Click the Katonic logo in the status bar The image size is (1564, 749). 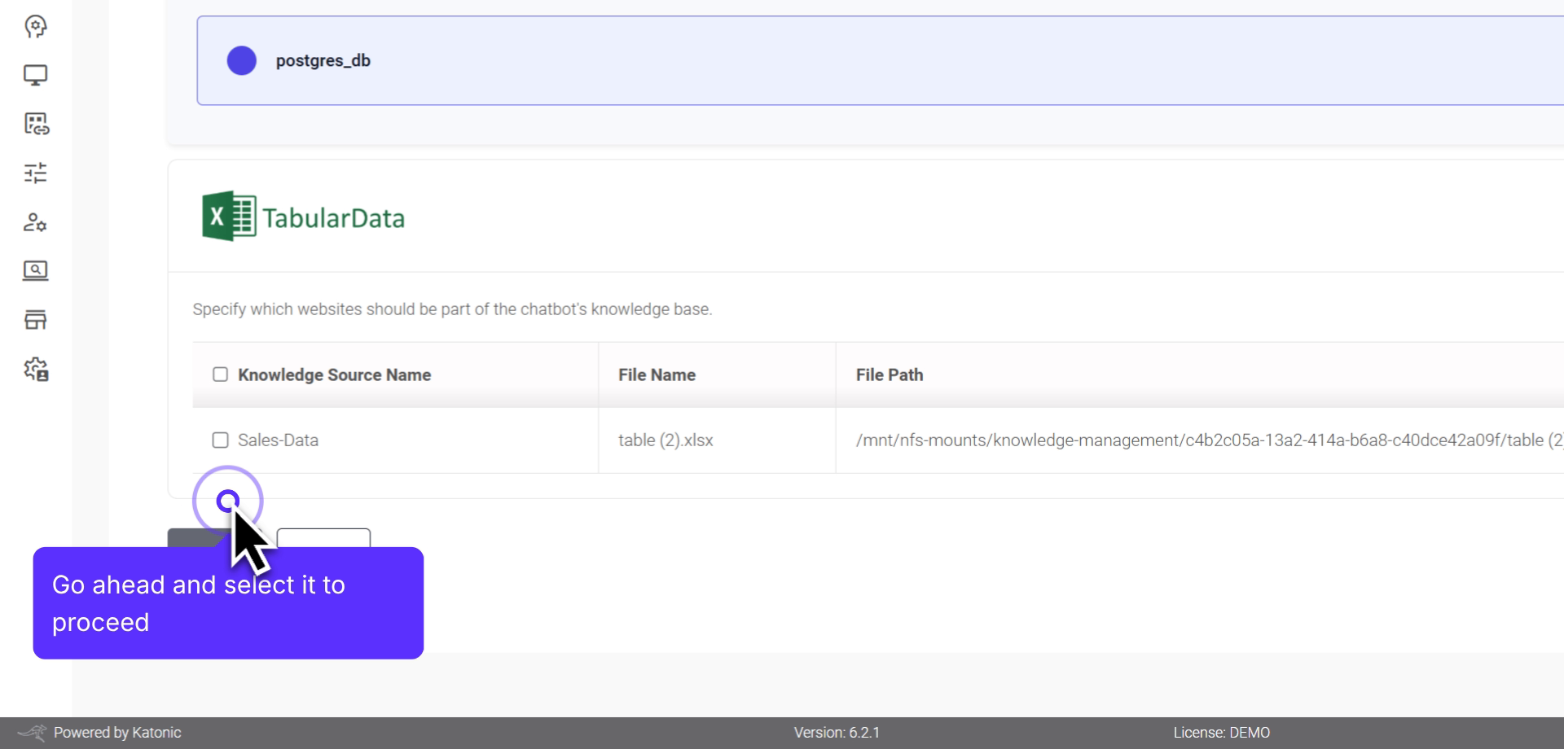pos(31,732)
